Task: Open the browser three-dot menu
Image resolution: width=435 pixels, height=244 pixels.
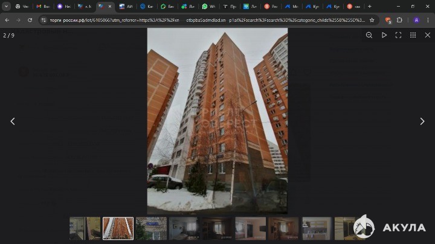Action: pyautogui.click(x=428, y=20)
